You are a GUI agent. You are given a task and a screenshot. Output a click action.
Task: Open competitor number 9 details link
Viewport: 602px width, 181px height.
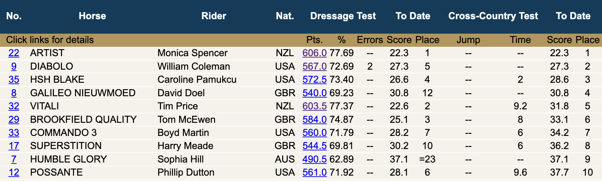(x=14, y=66)
